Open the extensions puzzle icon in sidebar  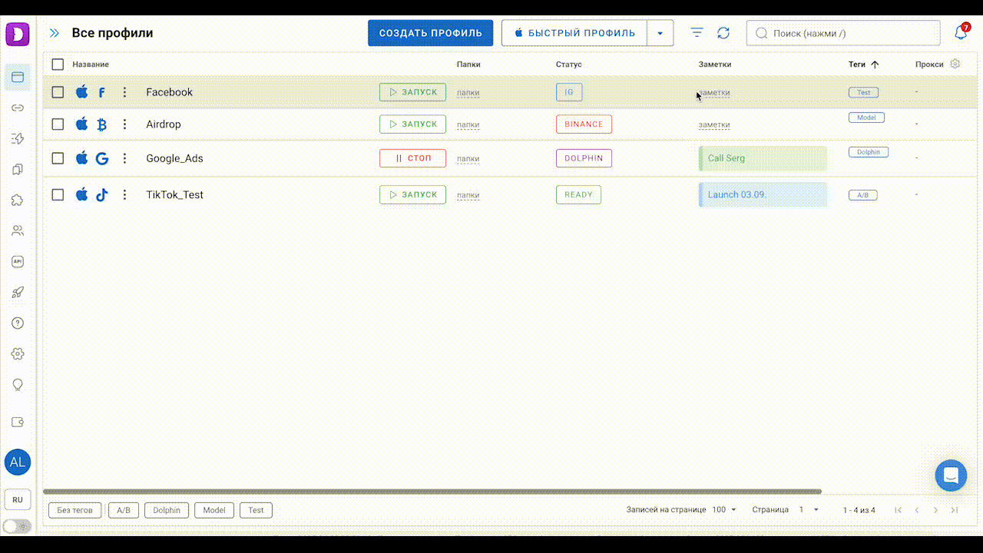point(18,200)
